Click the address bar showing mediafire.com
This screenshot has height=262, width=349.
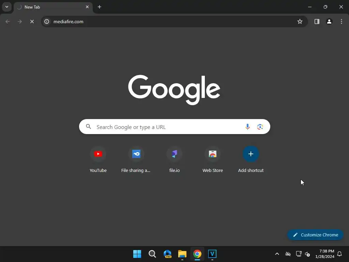tap(174, 21)
